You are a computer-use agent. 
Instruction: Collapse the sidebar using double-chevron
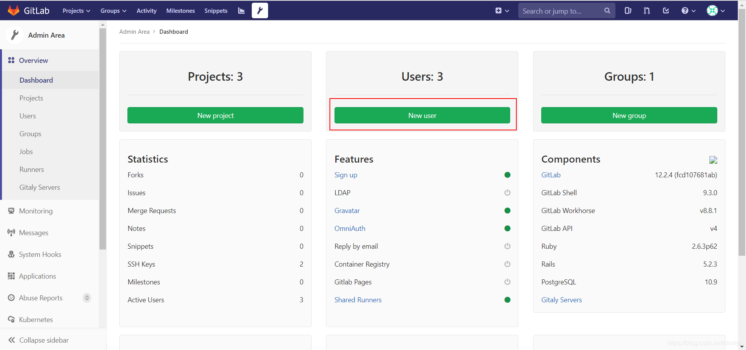(12, 340)
